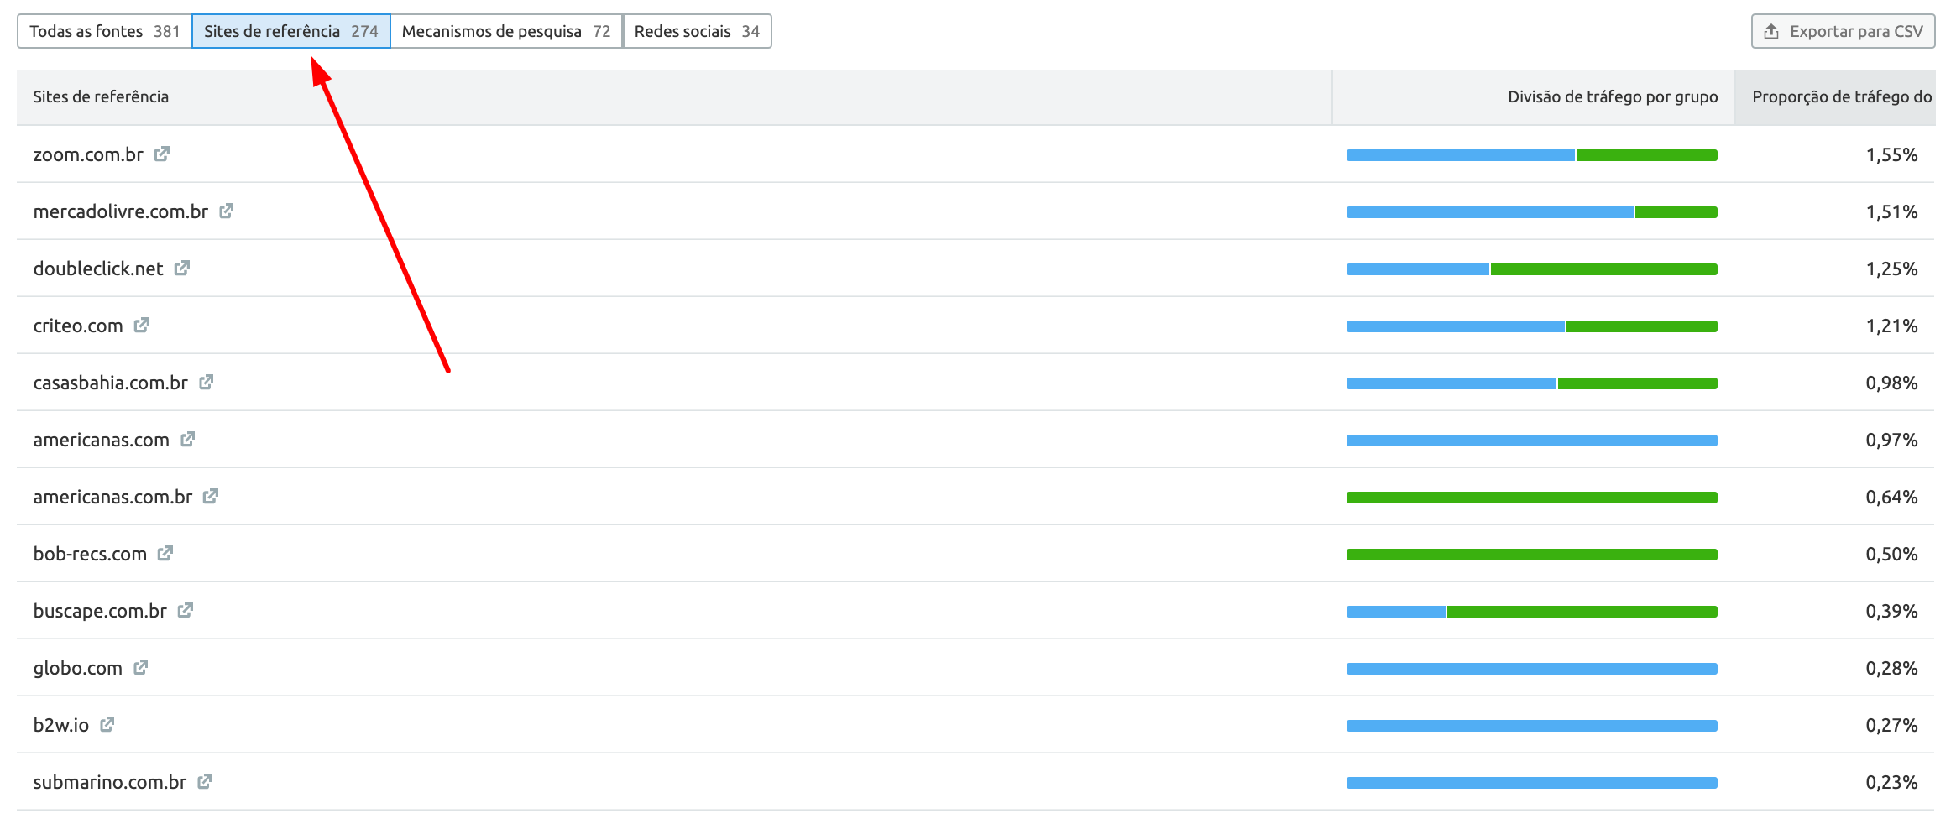This screenshot has height=829, width=1956.
Task: Select the 0,97% traffic share value
Action: [x=1891, y=440]
